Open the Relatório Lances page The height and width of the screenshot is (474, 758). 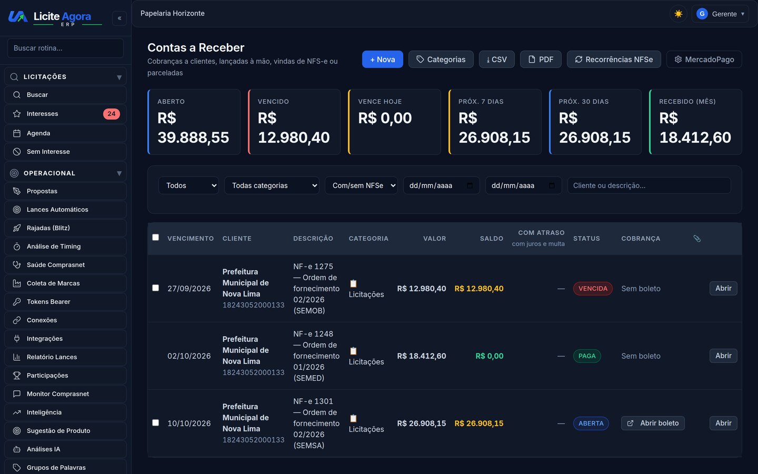click(65, 357)
